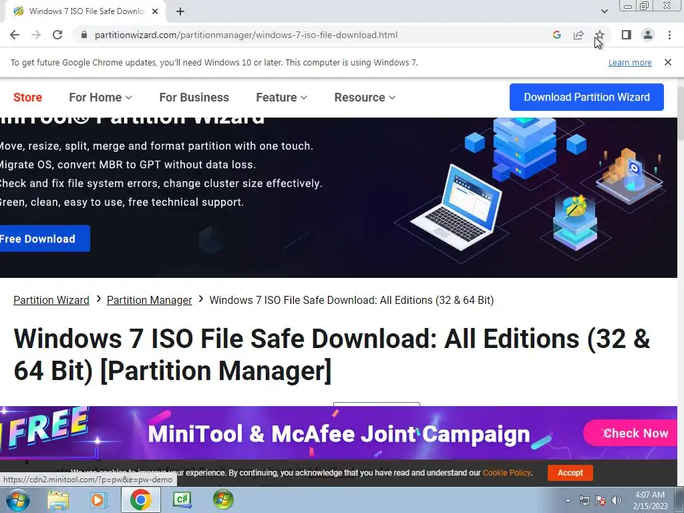Open the Windows Start menu
Viewport: 684px width, 513px height.
point(17,500)
